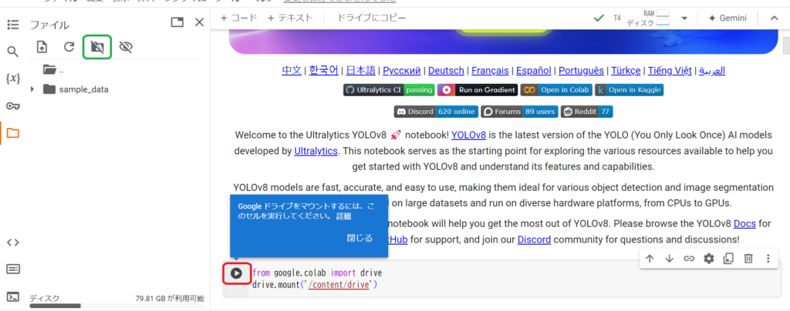Open the terminal icon in sidebar
This screenshot has height=311, width=790.
coord(12,296)
